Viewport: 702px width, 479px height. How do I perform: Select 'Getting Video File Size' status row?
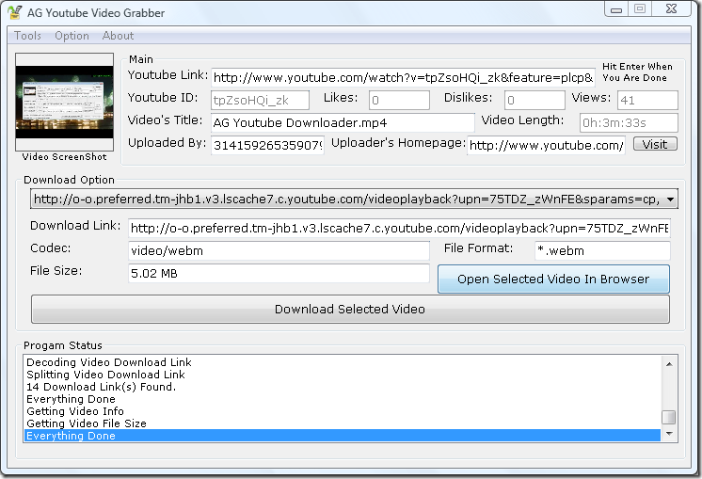coord(343,423)
